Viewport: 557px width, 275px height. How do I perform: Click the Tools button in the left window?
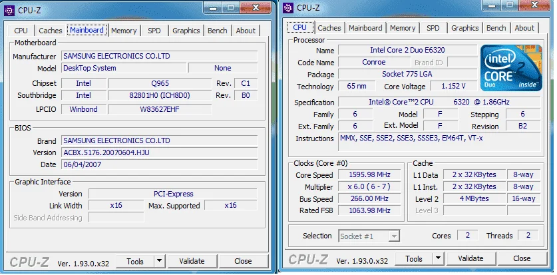click(x=135, y=262)
